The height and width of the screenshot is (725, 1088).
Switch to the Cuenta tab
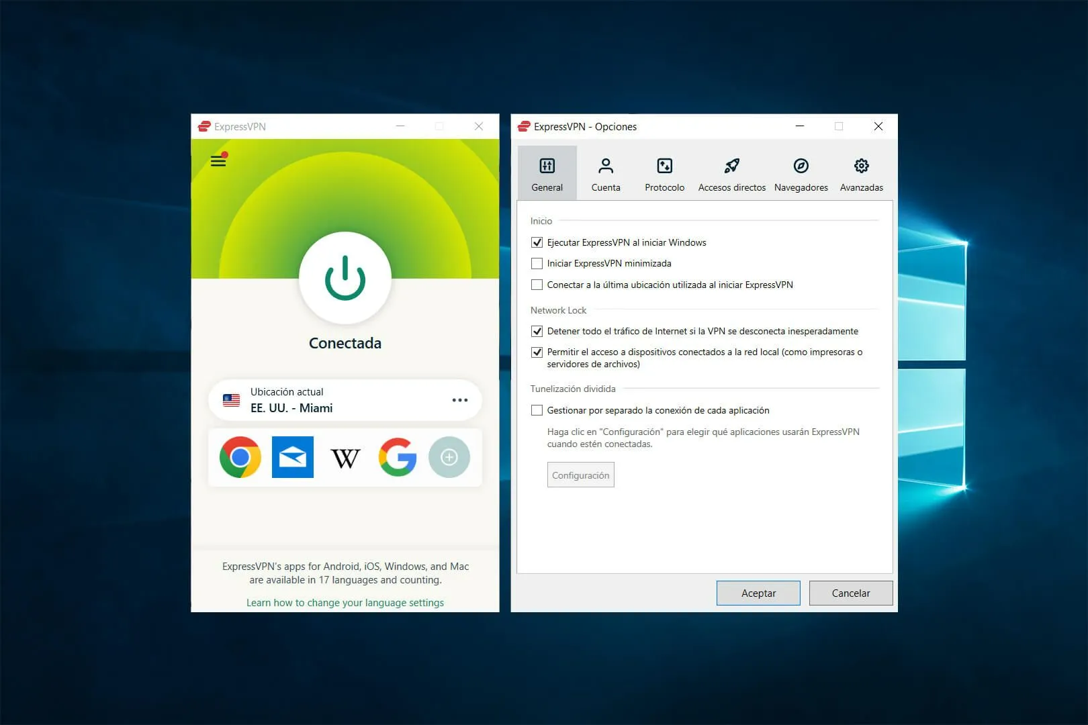606,173
